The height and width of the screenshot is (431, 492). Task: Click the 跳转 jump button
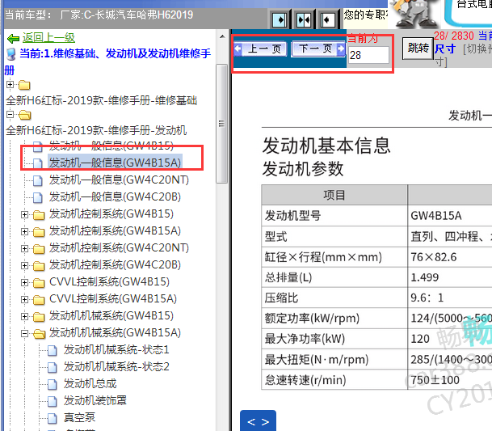[x=418, y=48]
